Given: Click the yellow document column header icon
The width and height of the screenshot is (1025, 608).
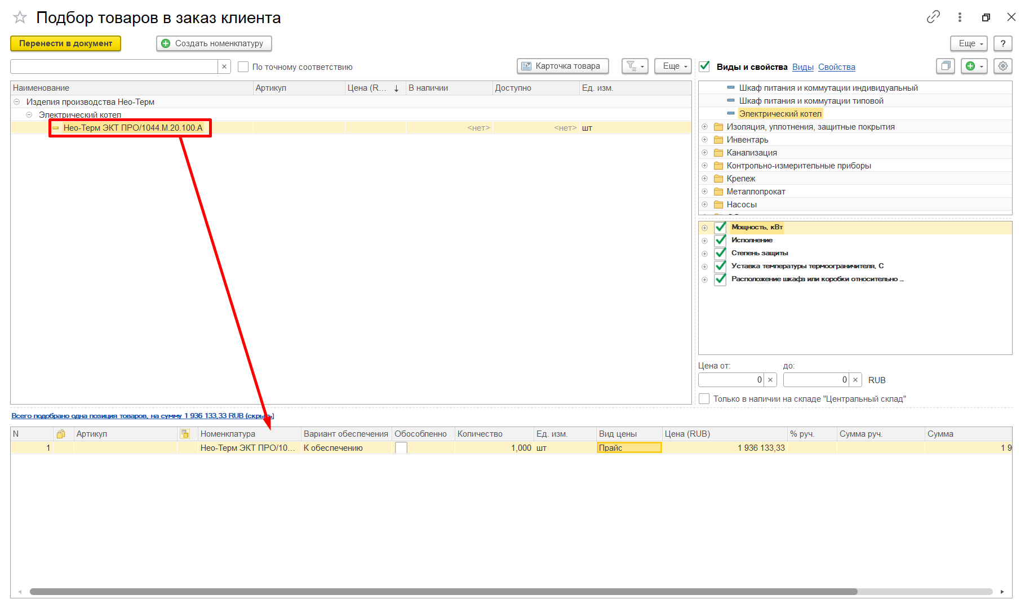Looking at the screenshot, I should click(185, 434).
